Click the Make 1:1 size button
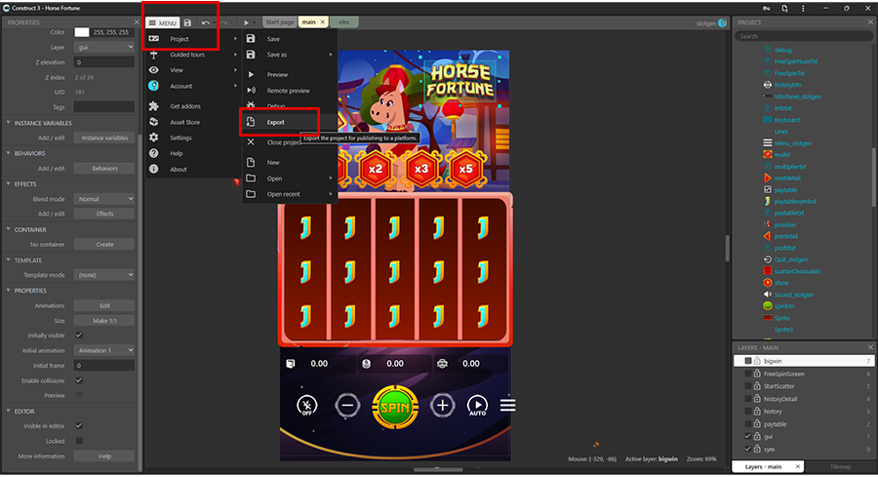This screenshot has height=477, width=878. click(x=104, y=320)
